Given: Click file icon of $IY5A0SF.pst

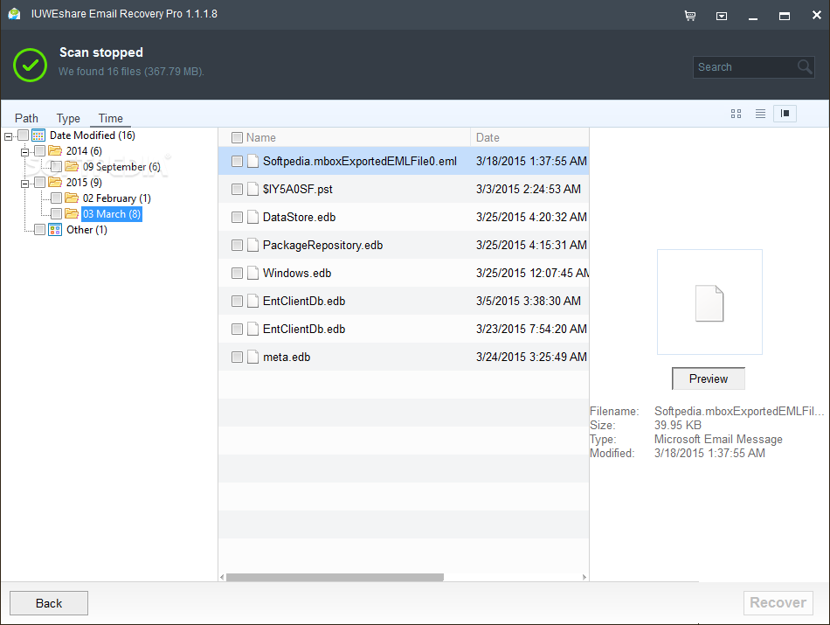Looking at the screenshot, I should point(253,189).
